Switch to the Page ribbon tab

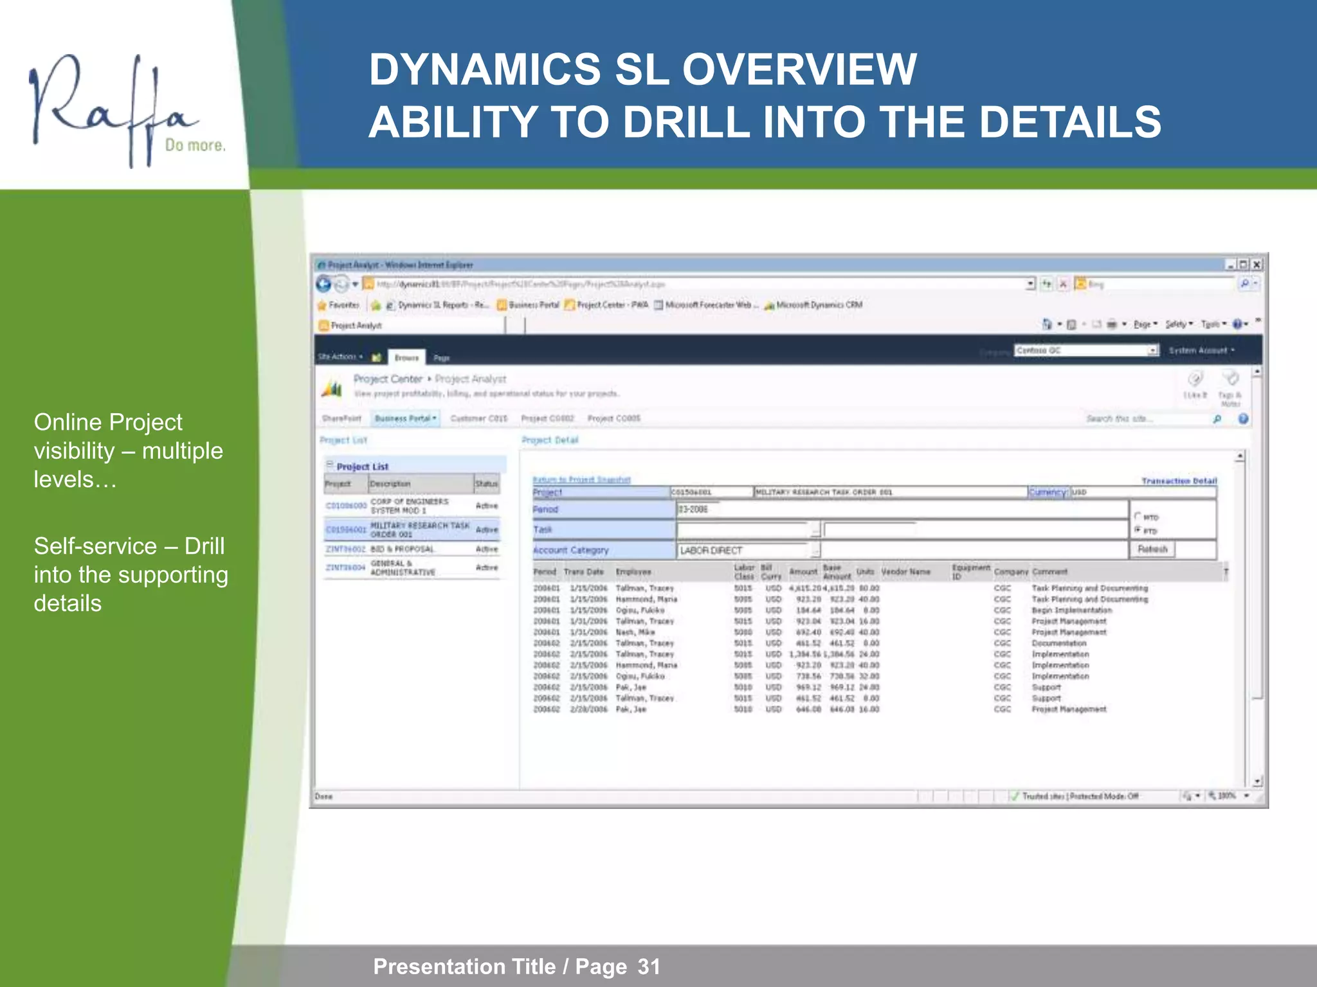click(441, 358)
